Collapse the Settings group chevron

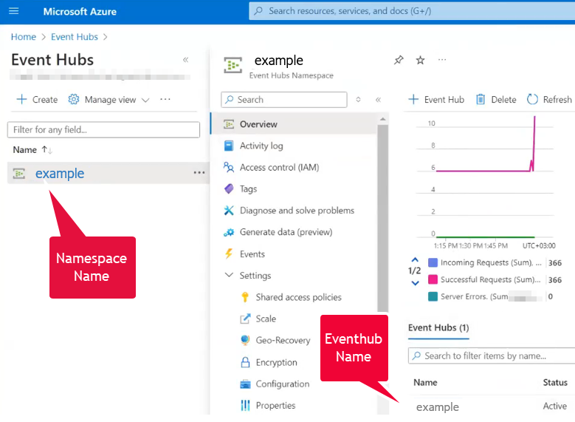230,275
